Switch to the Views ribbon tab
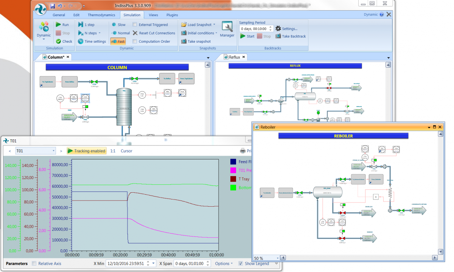This screenshot has width=454, height=272. click(153, 15)
